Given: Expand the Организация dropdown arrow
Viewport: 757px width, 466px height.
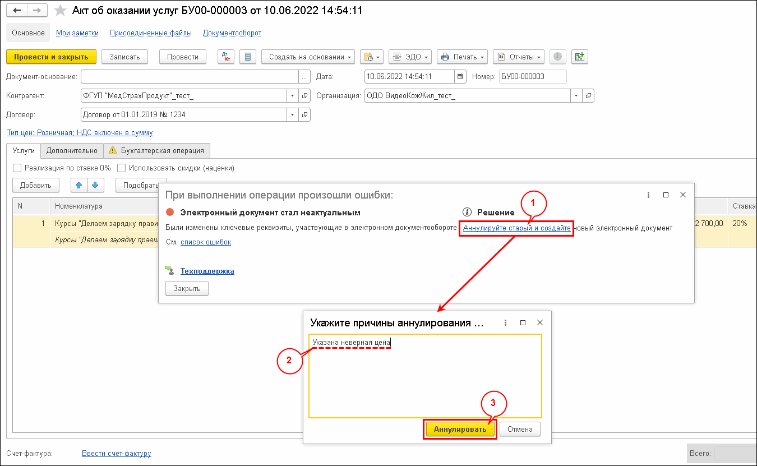Looking at the screenshot, I should [576, 96].
